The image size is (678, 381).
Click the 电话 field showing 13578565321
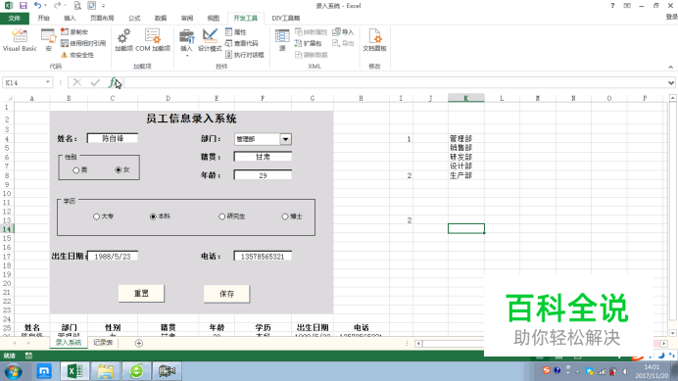263,256
